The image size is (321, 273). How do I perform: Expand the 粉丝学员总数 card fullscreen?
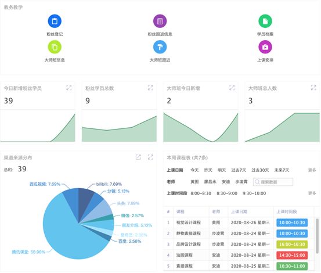tap(150, 88)
